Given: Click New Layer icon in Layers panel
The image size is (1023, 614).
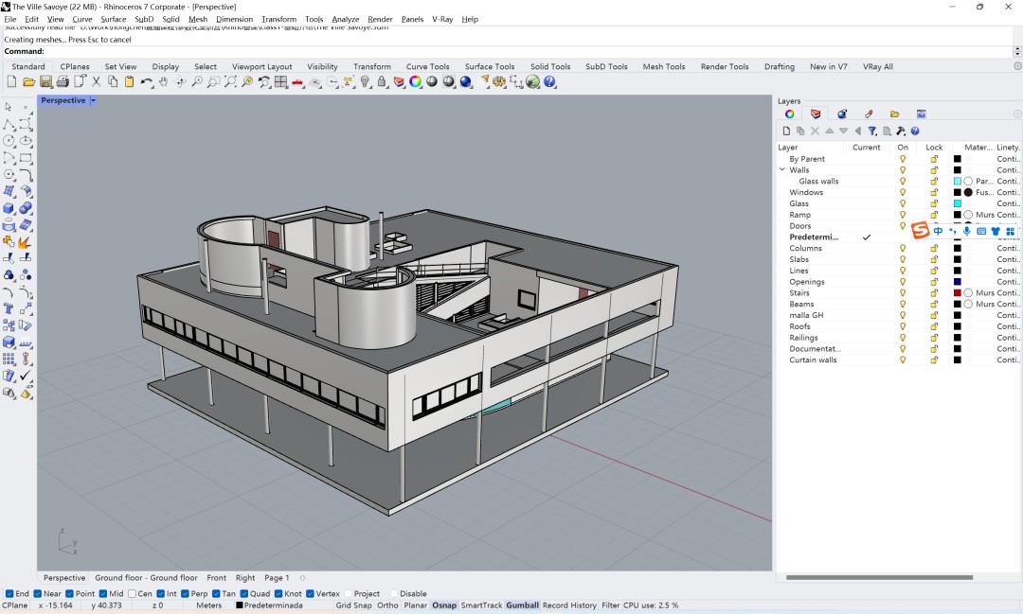Looking at the screenshot, I should click(x=787, y=131).
